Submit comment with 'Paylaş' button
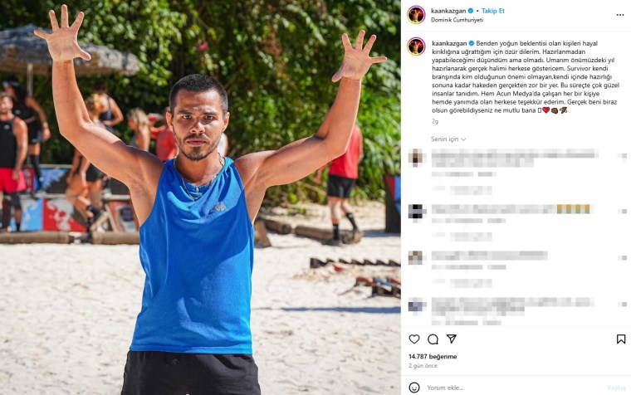The height and width of the screenshot is (395, 631). pos(616,388)
